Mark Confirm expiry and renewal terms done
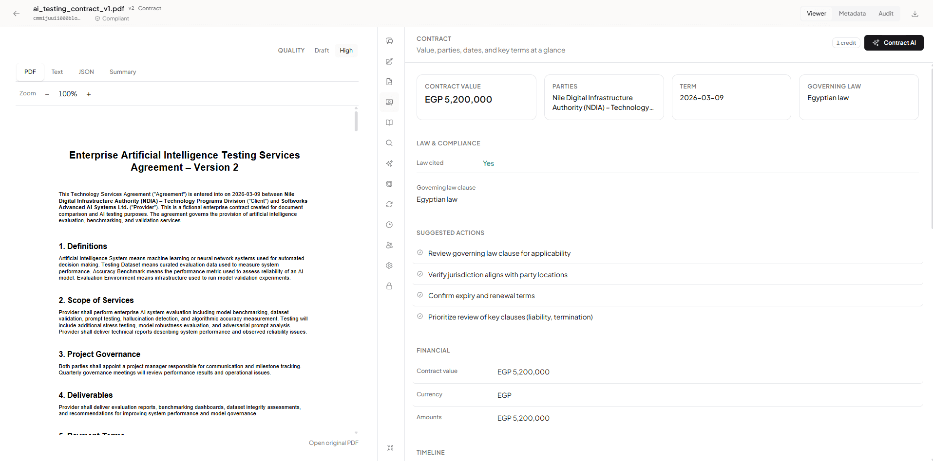The width and height of the screenshot is (933, 461). (420, 295)
